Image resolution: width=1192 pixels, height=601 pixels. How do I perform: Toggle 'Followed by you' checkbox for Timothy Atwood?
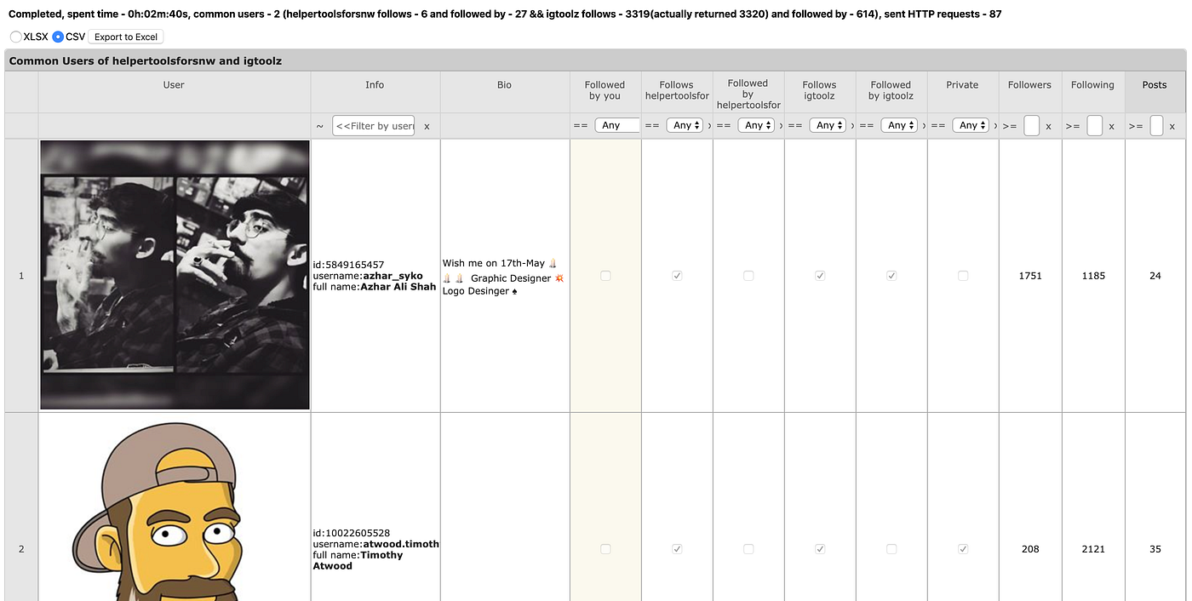click(605, 549)
